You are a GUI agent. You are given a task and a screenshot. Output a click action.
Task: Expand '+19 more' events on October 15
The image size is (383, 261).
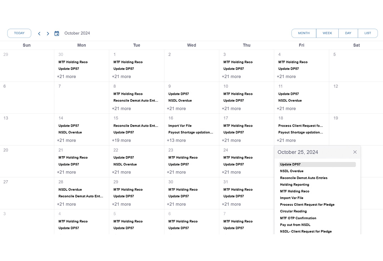pos(121,140)
